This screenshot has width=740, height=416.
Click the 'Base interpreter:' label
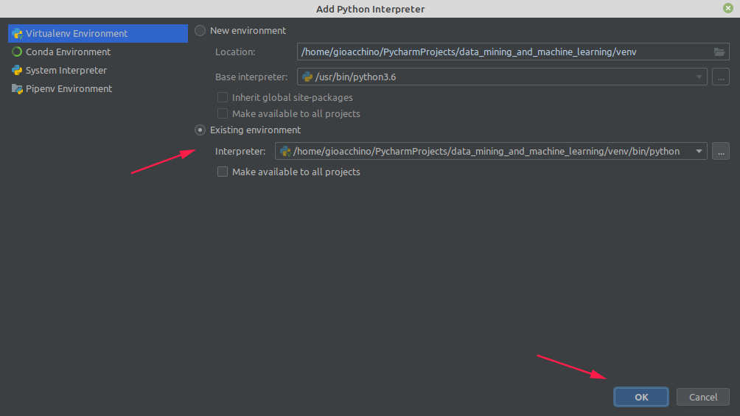(251, 77)
